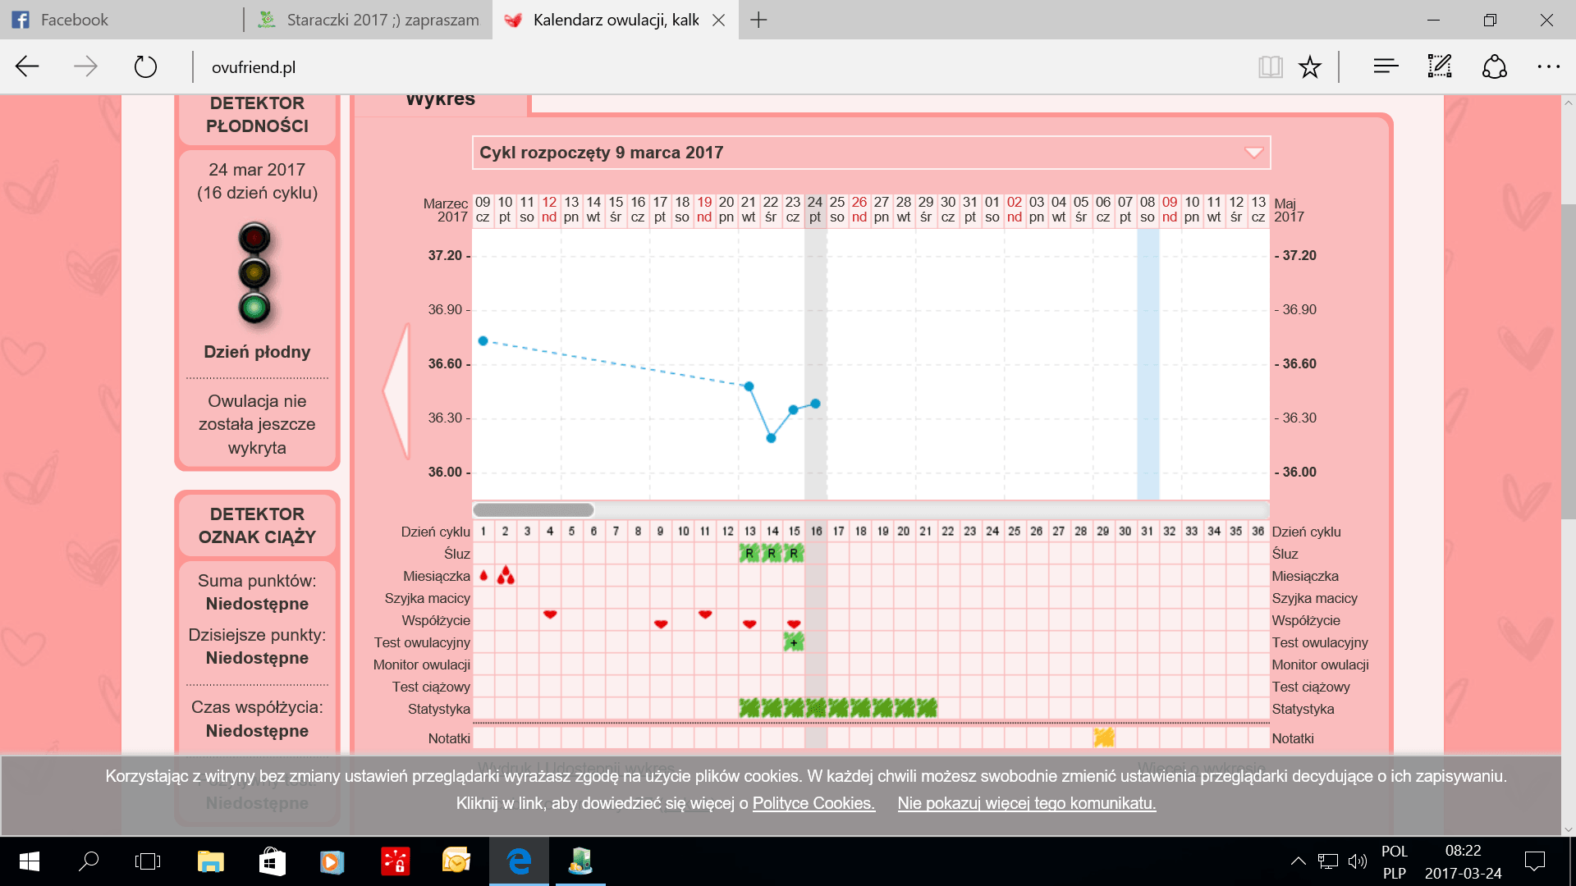The height and width of the screenshot is (886, 1576).
Task: Show hidden system tray icons chevron
Action: click(x=1298, y=861)
